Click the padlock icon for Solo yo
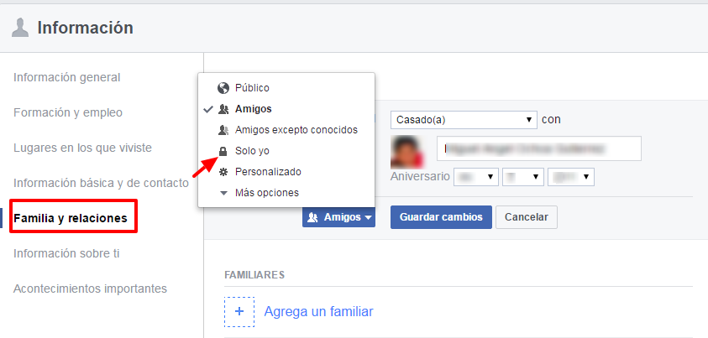This screenshot has width=708, height=338. [223, 151]
